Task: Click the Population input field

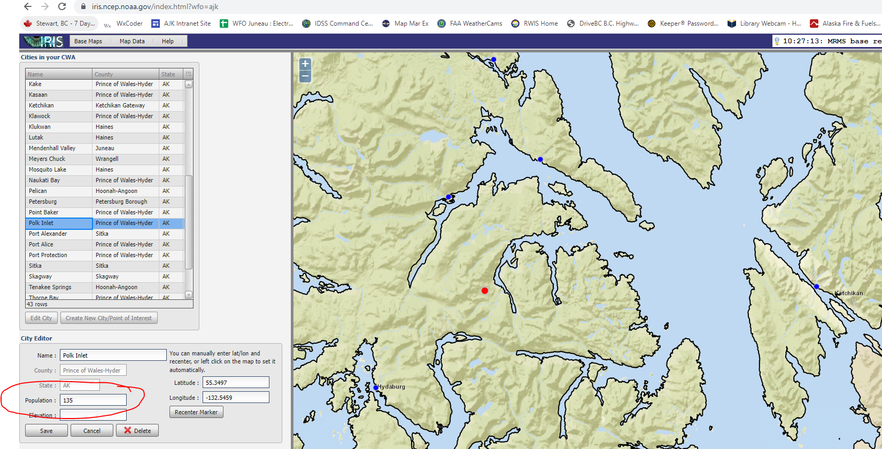Action: 93,400
